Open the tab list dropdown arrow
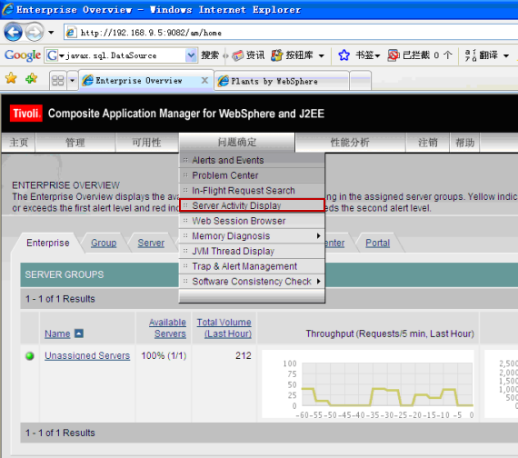Image resolution: width=518 pixels, height=458 pixels. (73, 80)
